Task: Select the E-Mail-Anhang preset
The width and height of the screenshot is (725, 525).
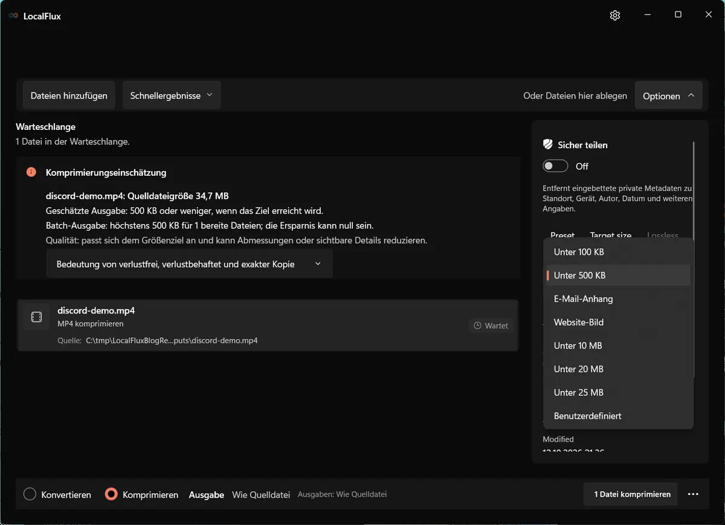Action: click(x=618, y=299)
